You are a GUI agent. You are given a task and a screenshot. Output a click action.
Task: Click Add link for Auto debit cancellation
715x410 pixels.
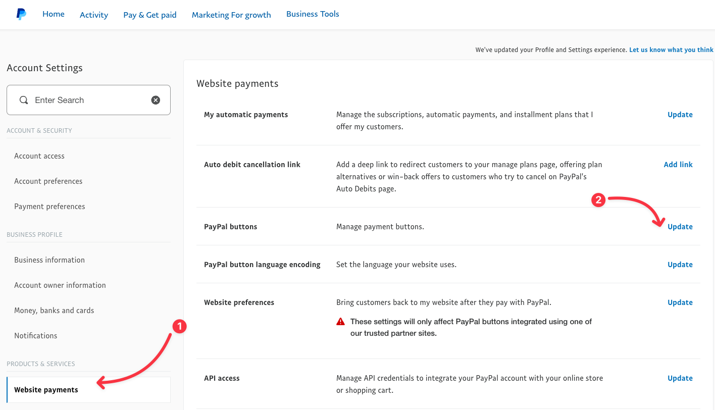[x=678, y=165]
